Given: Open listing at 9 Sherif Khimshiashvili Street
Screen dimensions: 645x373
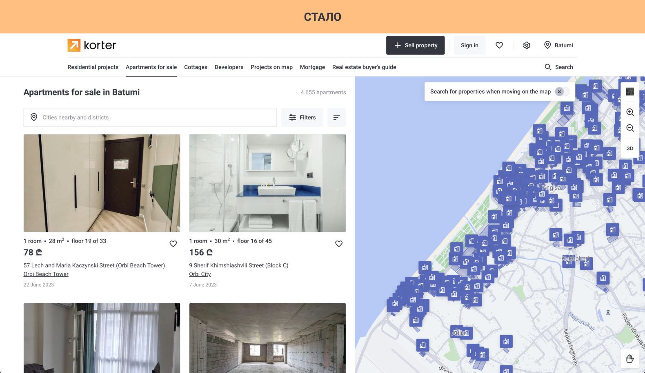Looking at the screenshot, I should (x=239, y=265).
